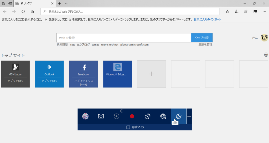Image resolution: width=269 pixels, height=143 pixels.
Task: Select search history item ()のブログ
Action: tap(83, 45)
